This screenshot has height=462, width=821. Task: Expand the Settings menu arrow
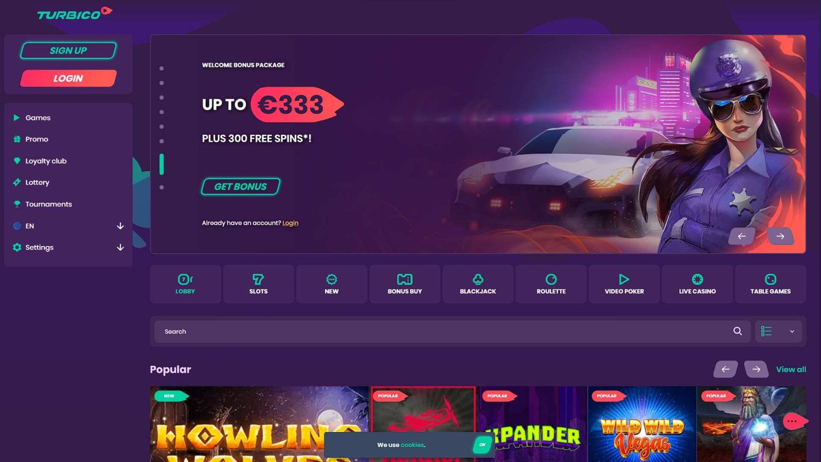click(x=120, y=248)
